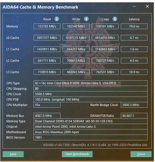Click the Write column header text
155x162 pixels.
point(76,19)
